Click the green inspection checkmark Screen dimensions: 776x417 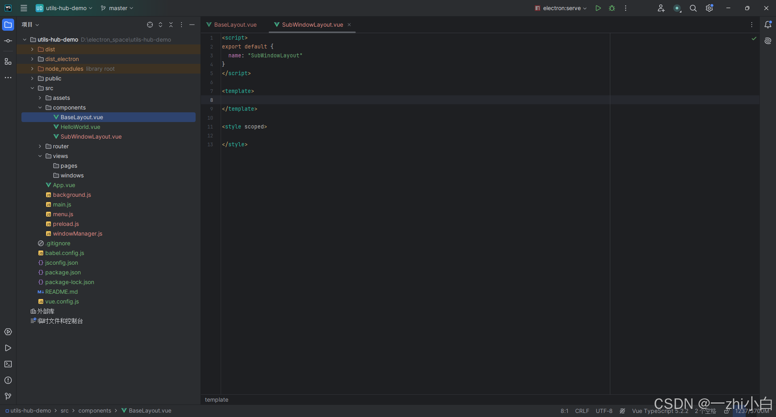[x=754, y=38]
